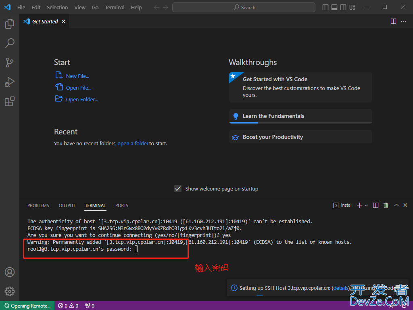
Task: Click the terminal password prompt cursor
Action: coord(136,249)
